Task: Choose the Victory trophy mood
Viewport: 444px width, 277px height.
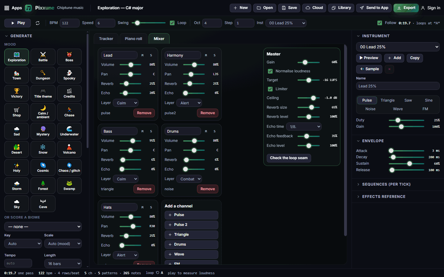Action: point(17,93)
